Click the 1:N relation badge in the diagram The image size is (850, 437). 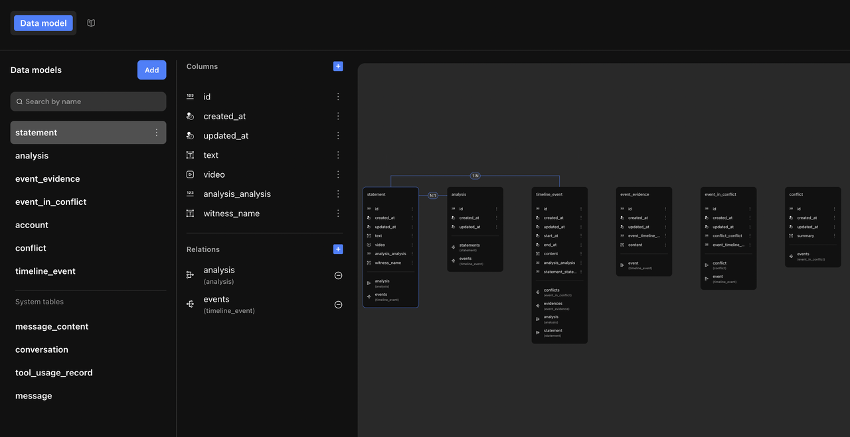[475, 176]
